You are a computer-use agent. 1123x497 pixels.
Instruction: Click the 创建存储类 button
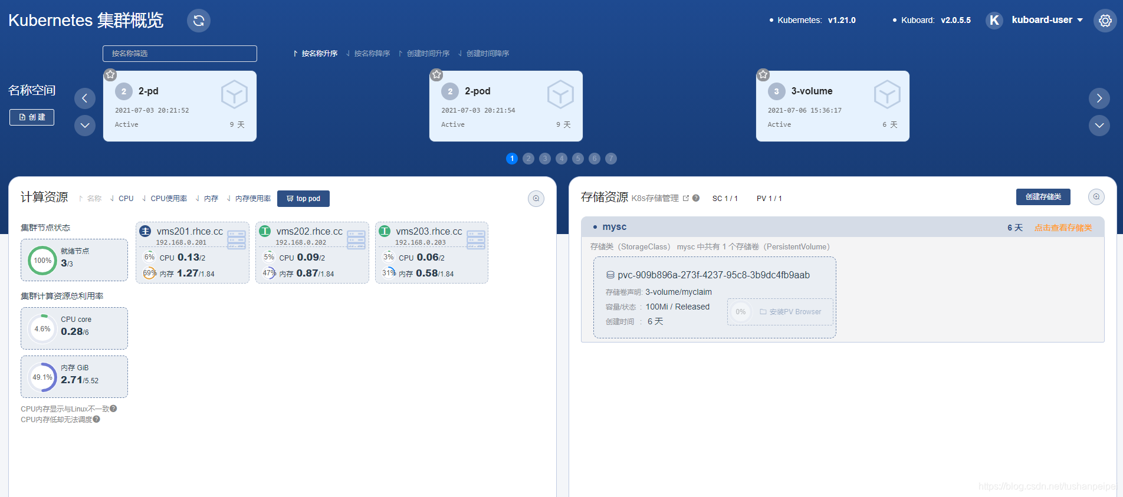[x=1043, y=197]
